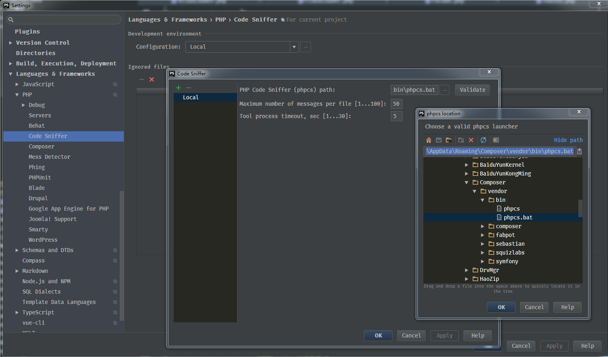This screenshot has width=608, height=357.
Task: Click Help in phpcs location dialog
Action: click(567, 307)
